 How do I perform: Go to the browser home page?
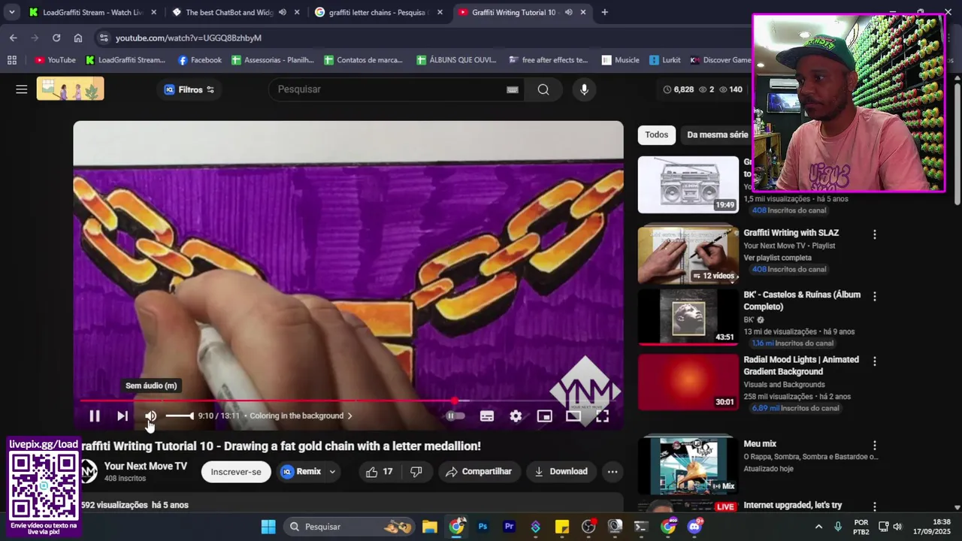coord(78,38)
